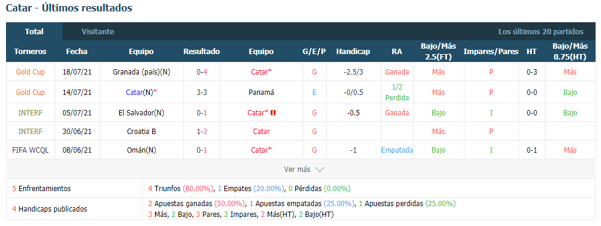Click the red card icon beside Catar
Screen dimensions: 601x226
tap(273, 112)
